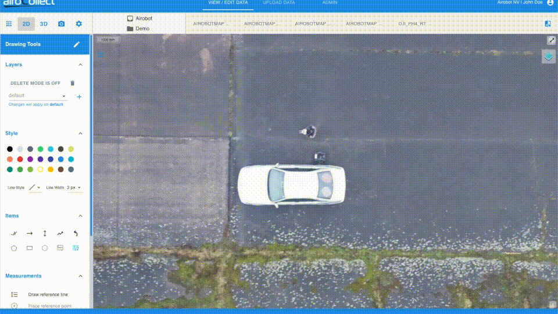Click the camera snapshot icon
Image resolution: width=558 pixels, height=314 pixels.
(62, 24)
